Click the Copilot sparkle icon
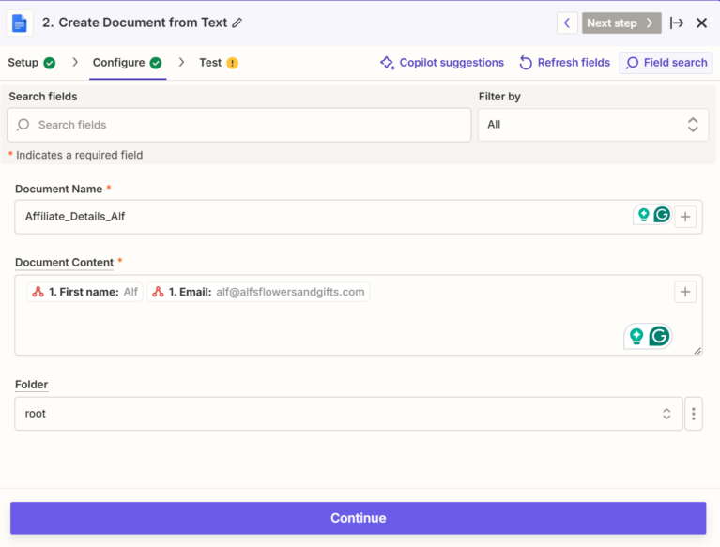This screenshot has width=720, height=547. [387, 63]
